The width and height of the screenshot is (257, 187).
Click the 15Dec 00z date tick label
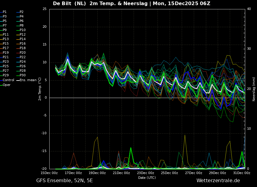(49, 173)
